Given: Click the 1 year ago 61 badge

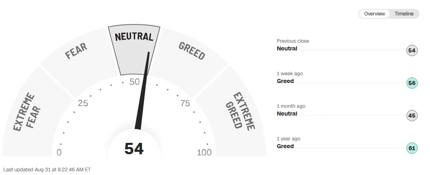Looking at the screenshot, I should tap(412, 148).
